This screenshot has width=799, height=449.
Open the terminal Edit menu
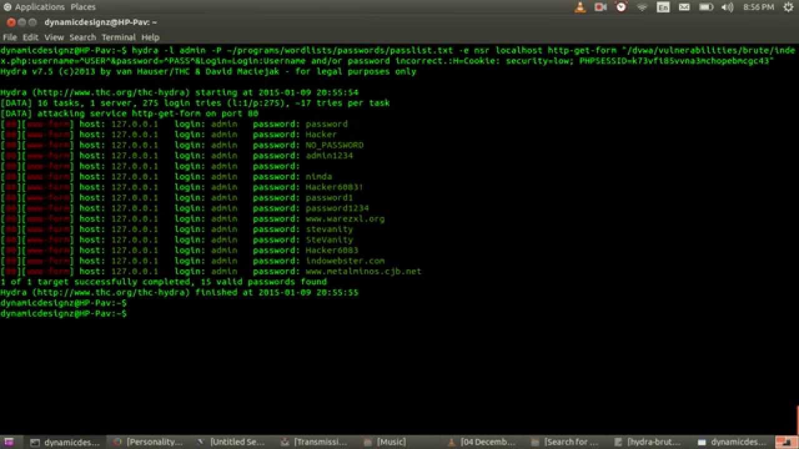[x=31, y=37]
